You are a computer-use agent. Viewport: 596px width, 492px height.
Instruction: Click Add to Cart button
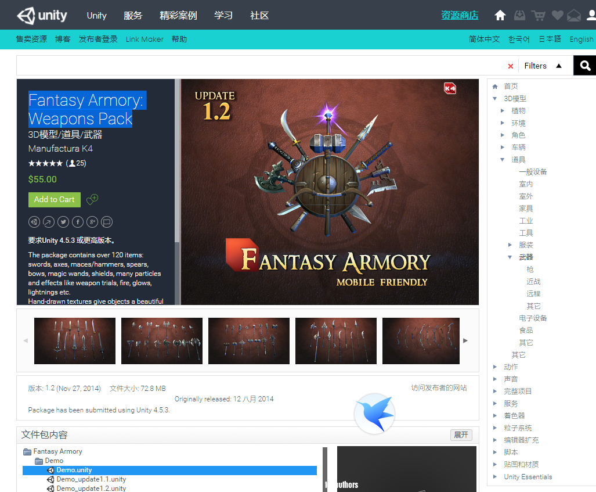[x=55, y=199]
